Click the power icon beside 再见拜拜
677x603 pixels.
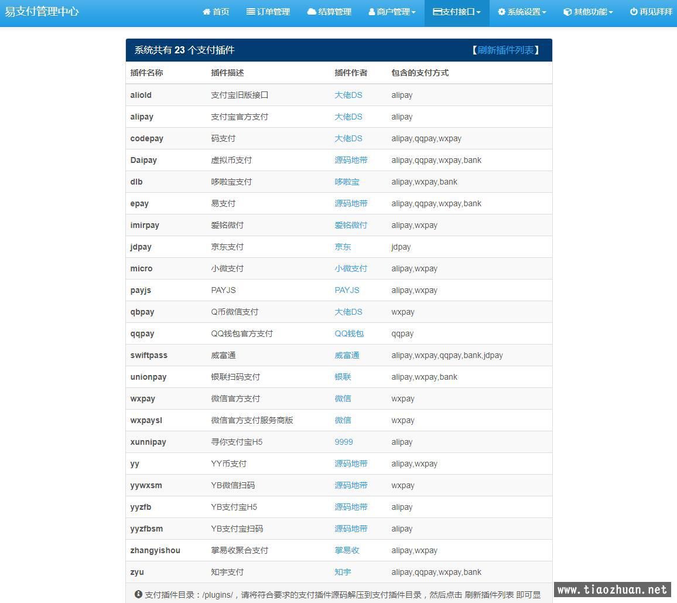coord(634,12)
